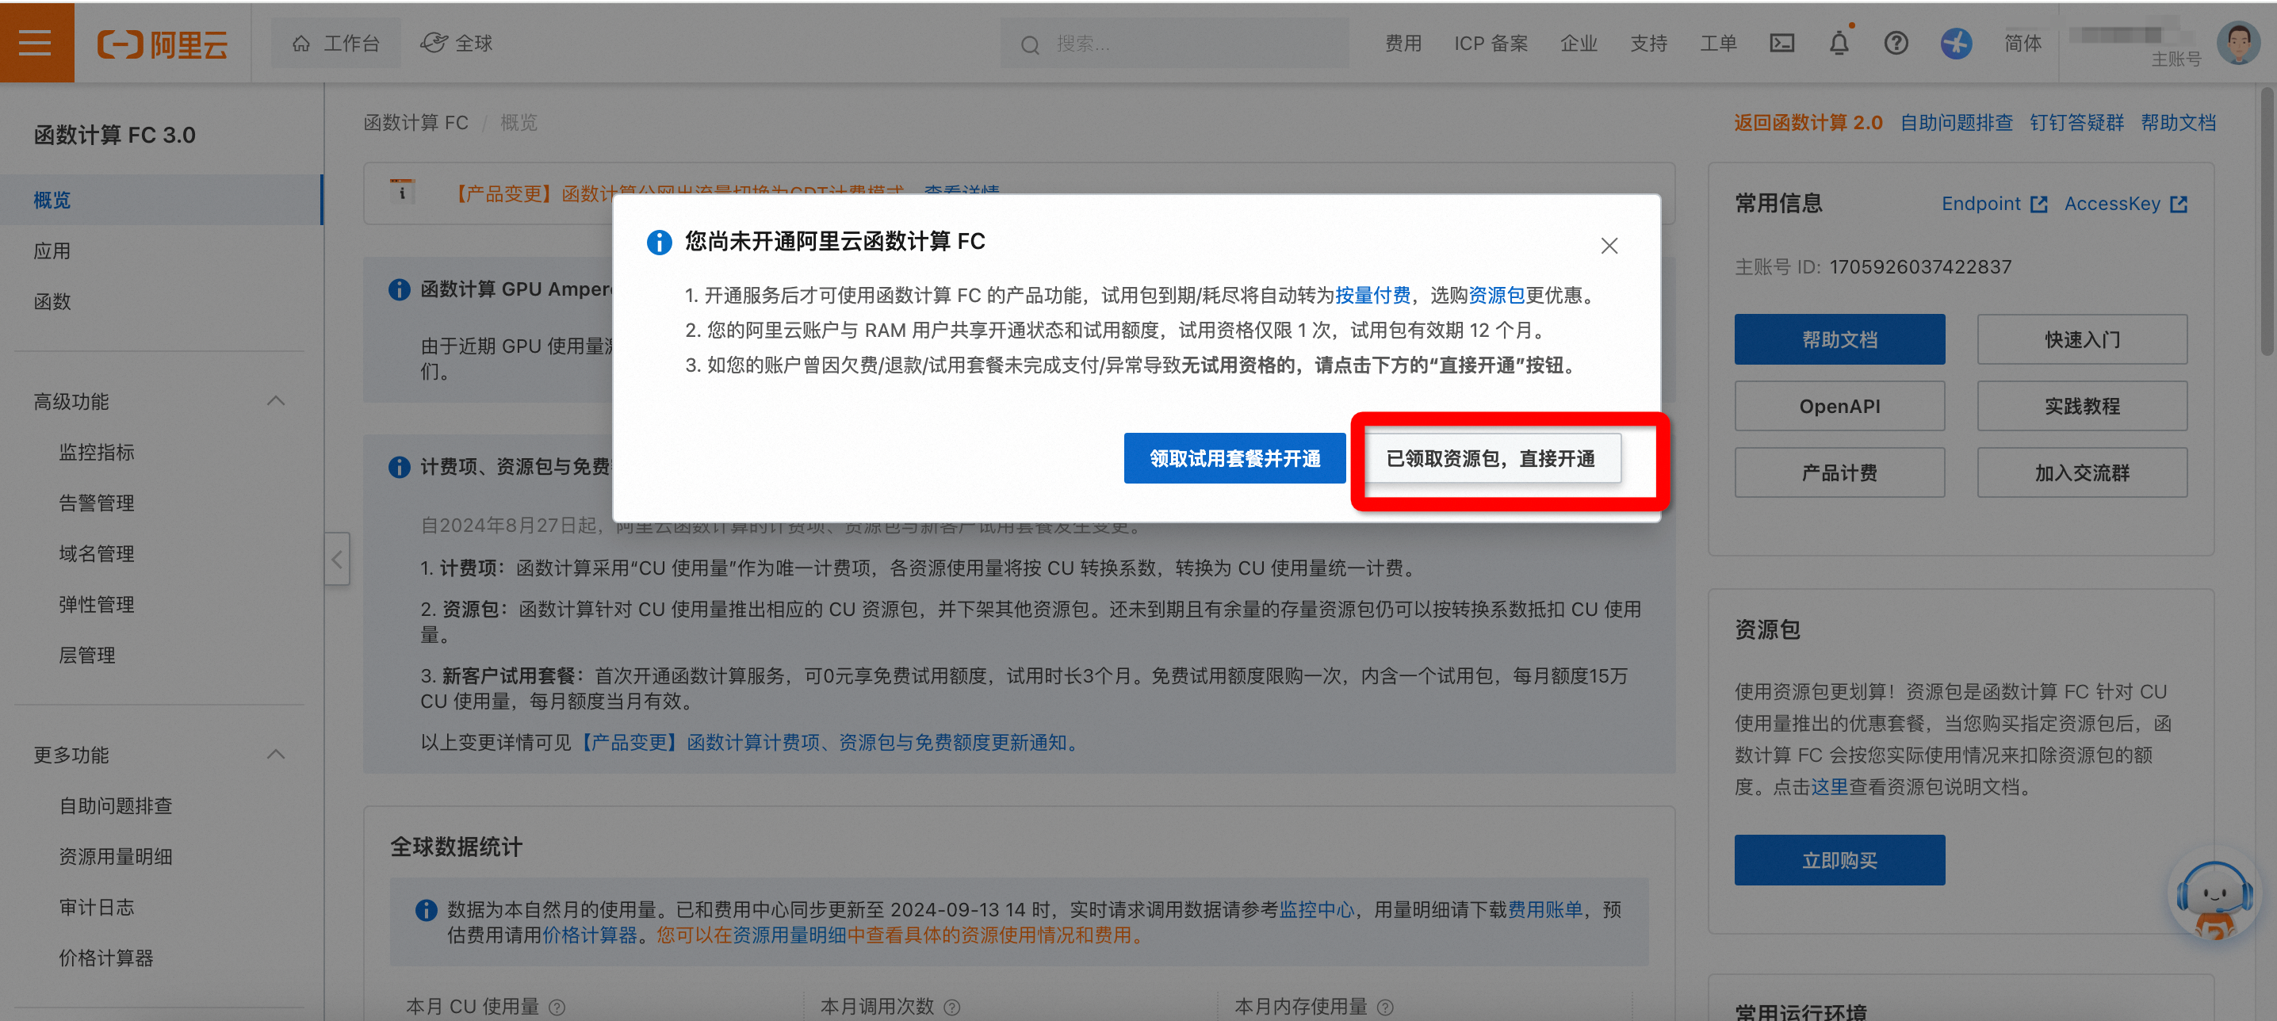Collapse the 高级功能 section

point(276,401)
